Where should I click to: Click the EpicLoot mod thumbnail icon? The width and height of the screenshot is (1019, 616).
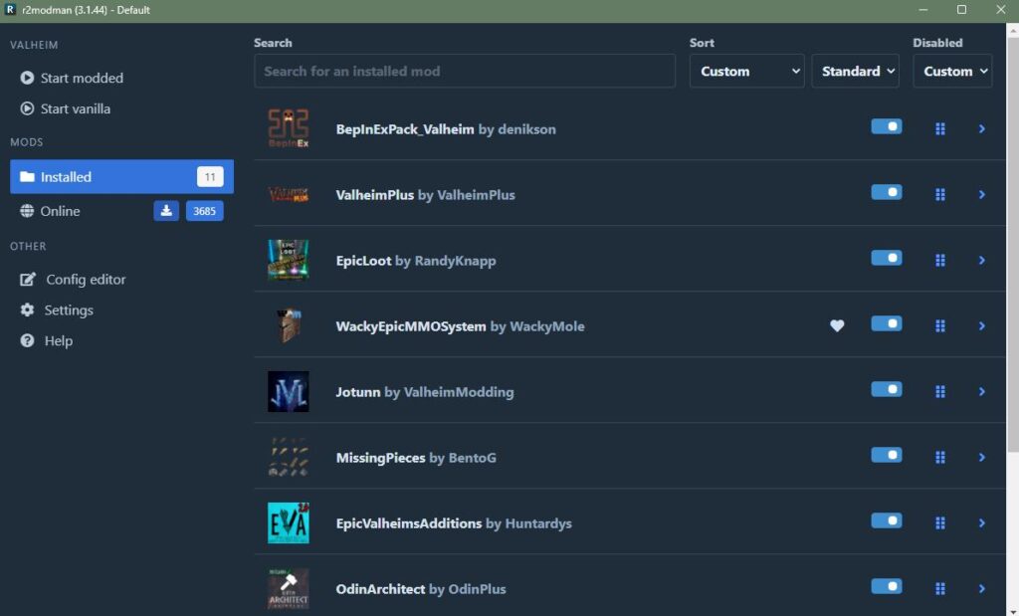click(x=288, y=260)
